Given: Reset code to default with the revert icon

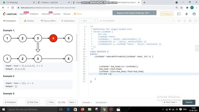Looking at the screenshot, I should pyautogui.click(x=184, y=21).
